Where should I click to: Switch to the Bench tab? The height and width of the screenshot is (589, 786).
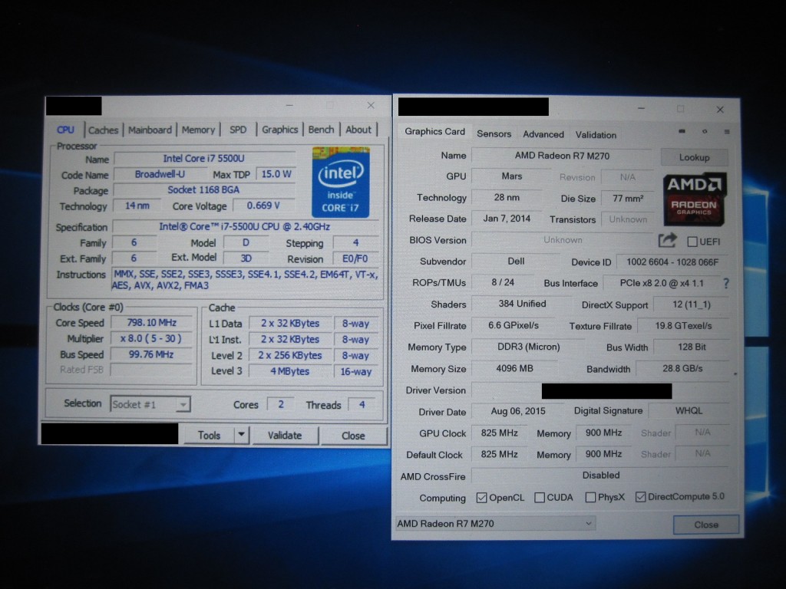click(321, 130)
